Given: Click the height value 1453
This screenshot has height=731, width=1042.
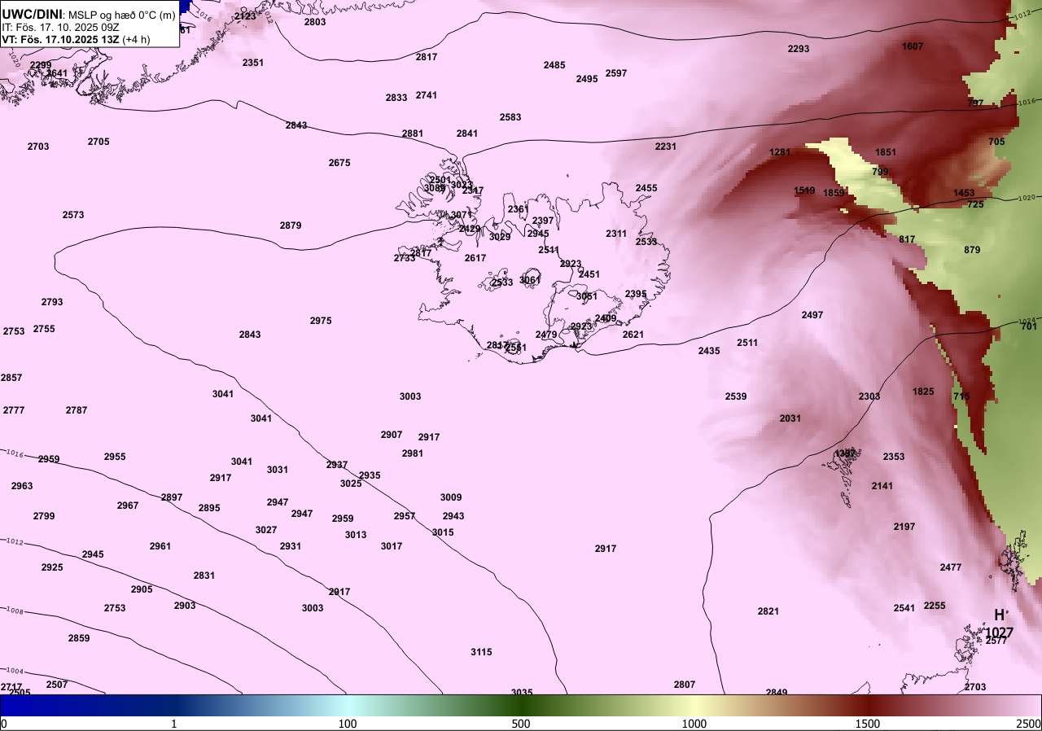Looking at the screenshot, I should [x=964, y=193].
